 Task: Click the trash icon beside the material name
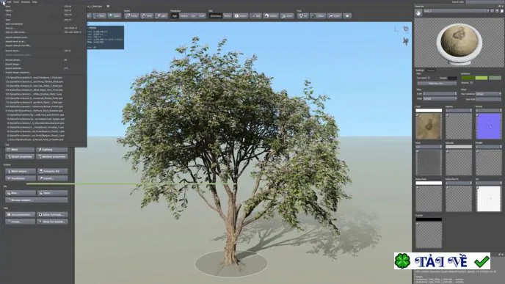[x=502, y=11]
